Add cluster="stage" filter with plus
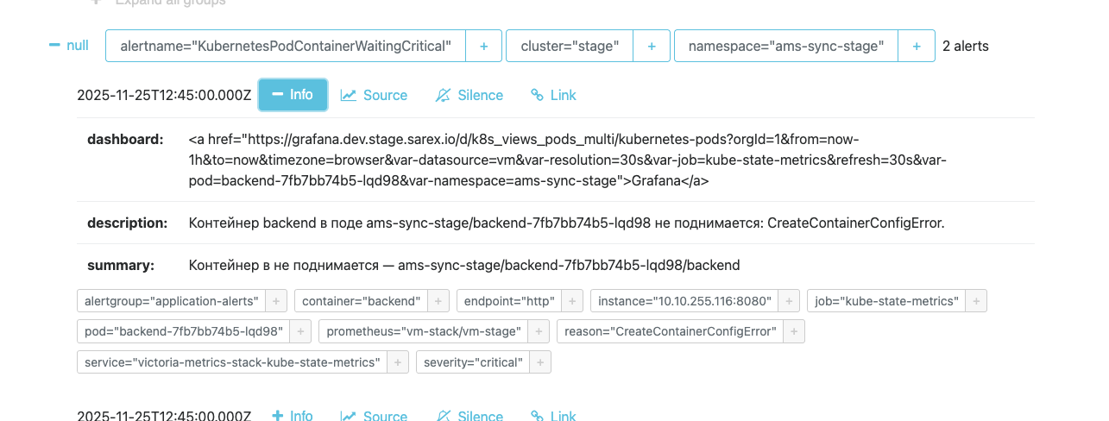 [x=652, y=46]
